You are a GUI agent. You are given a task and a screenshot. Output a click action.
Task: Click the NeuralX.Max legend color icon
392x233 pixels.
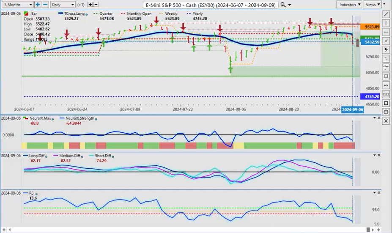click(x=25, y=118)
